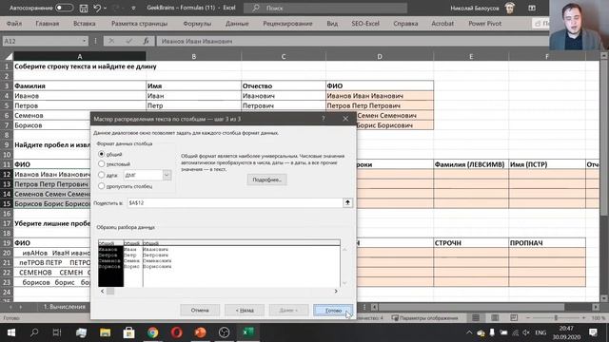609x342 pixels.
Task: Select the first preview column header Общий
Action: (110, 243)
